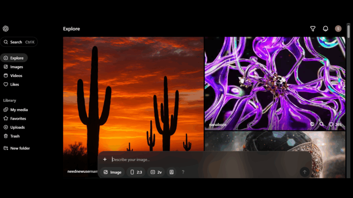The width and height of the screenshot is (353, 198).
Task: Click the Explore compass icon in the sidebar
Action: 6,58
